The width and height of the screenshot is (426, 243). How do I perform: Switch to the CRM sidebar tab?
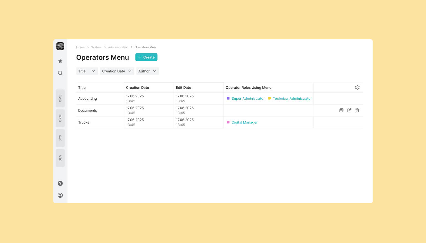coord(60,118)
